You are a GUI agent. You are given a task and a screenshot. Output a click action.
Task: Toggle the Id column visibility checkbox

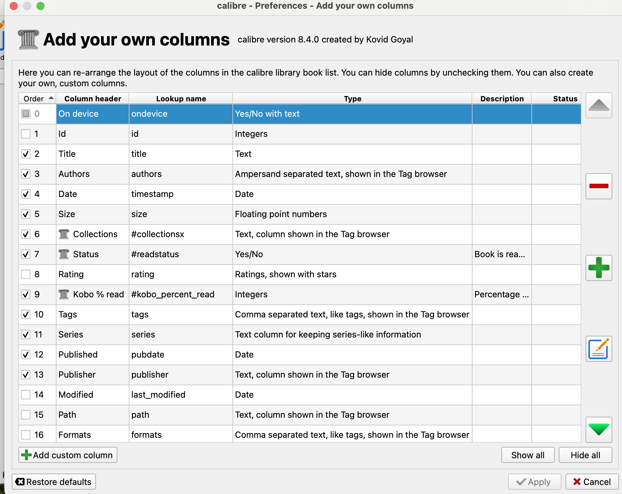pyautogui.click(x=26, y=134)
